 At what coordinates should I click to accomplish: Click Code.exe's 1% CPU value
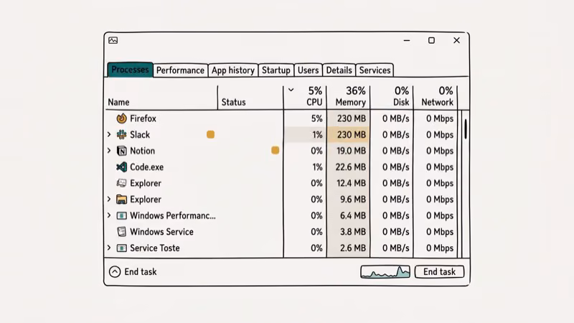[x=317, y=167]
